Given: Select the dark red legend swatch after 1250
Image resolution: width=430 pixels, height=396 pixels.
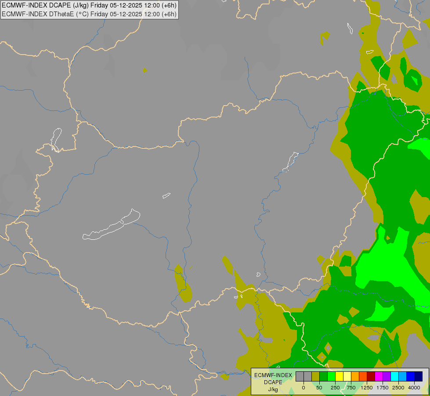Looking at the screenshot, I should [371, 376].
